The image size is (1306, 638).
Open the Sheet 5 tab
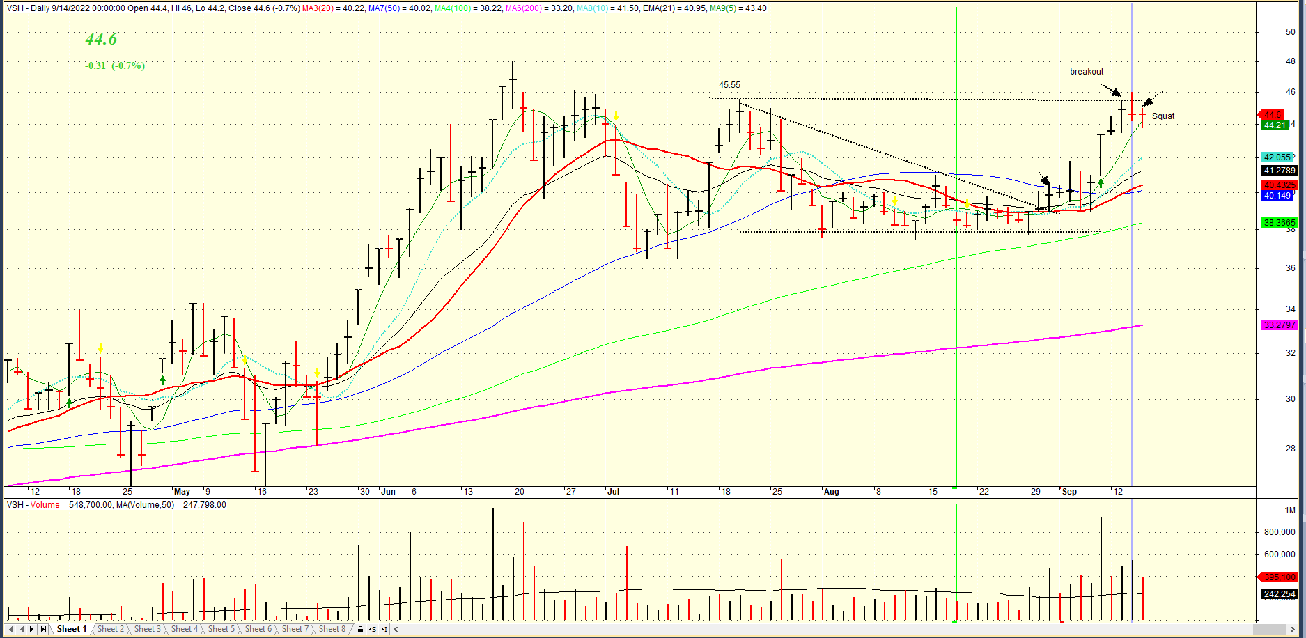(221, 629)
